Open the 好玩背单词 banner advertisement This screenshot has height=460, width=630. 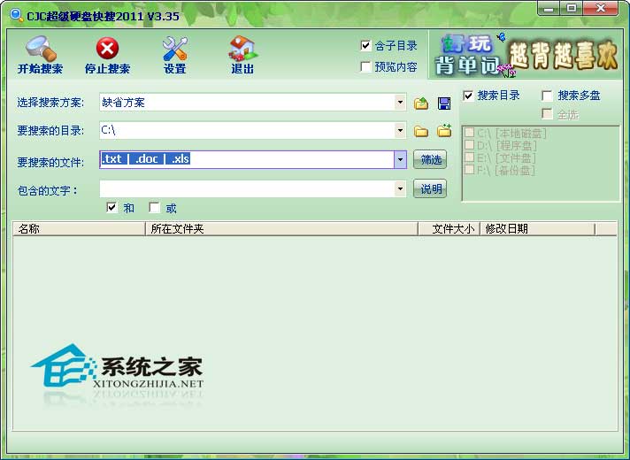pos(526,55)
